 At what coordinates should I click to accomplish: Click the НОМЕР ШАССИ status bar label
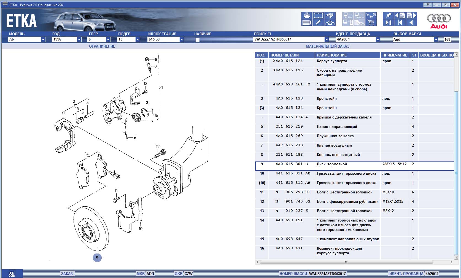(293, 274)
